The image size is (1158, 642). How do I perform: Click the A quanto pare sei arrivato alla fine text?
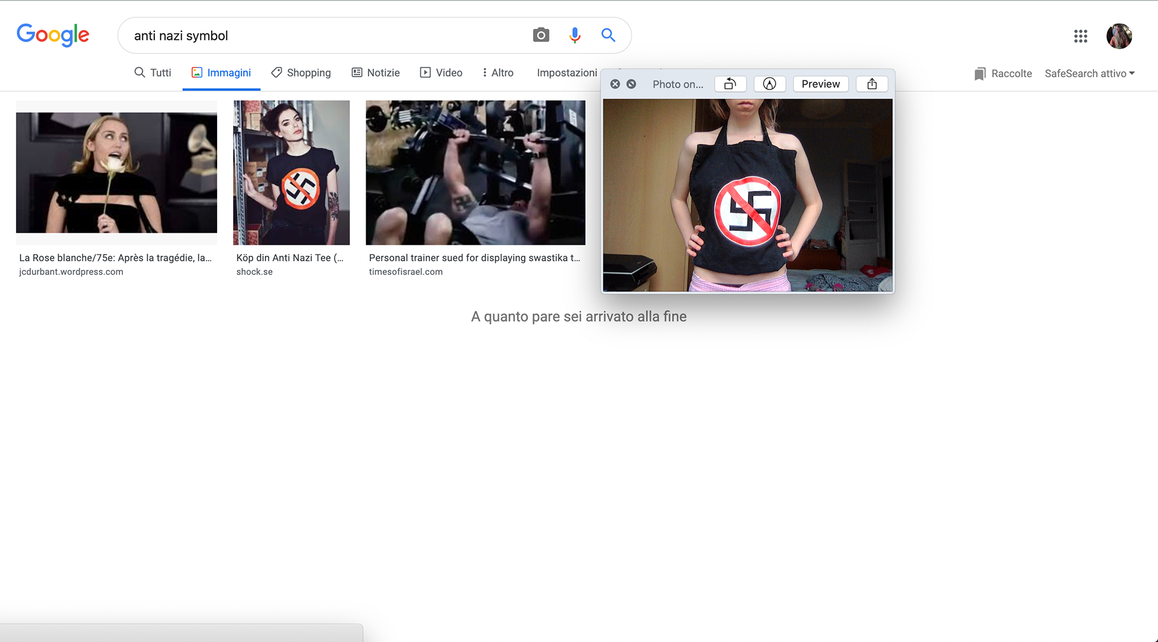[x=579, y=316]
